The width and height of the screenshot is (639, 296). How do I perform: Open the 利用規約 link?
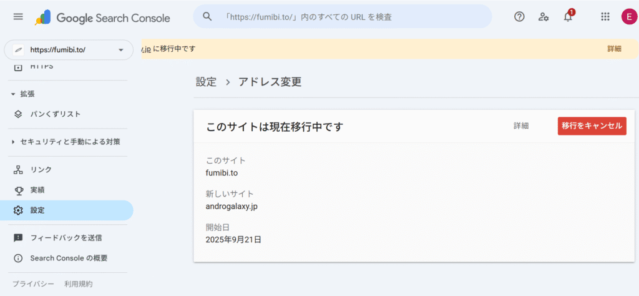[x=78, y=284]
